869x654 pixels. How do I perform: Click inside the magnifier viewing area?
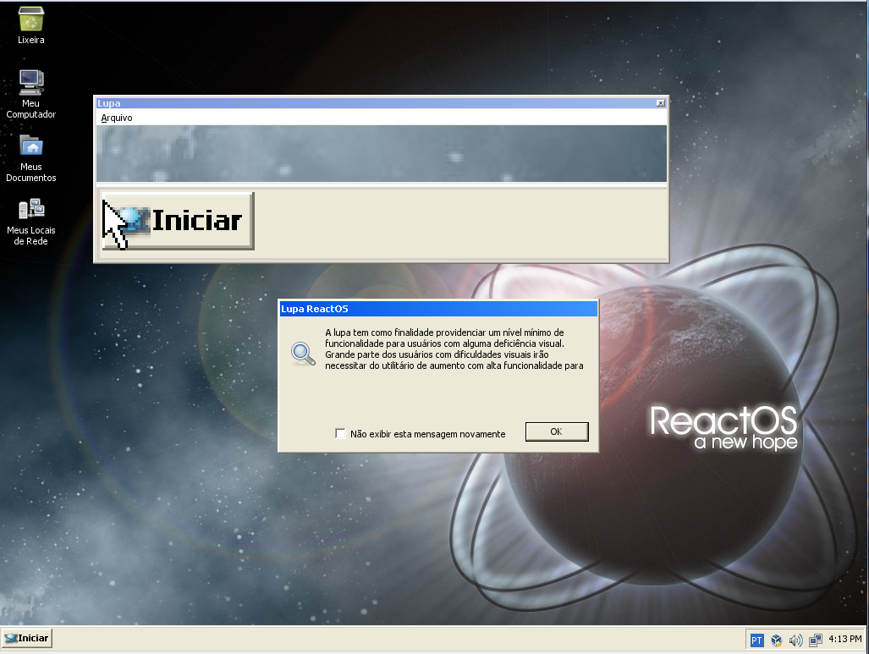[381, 155]
